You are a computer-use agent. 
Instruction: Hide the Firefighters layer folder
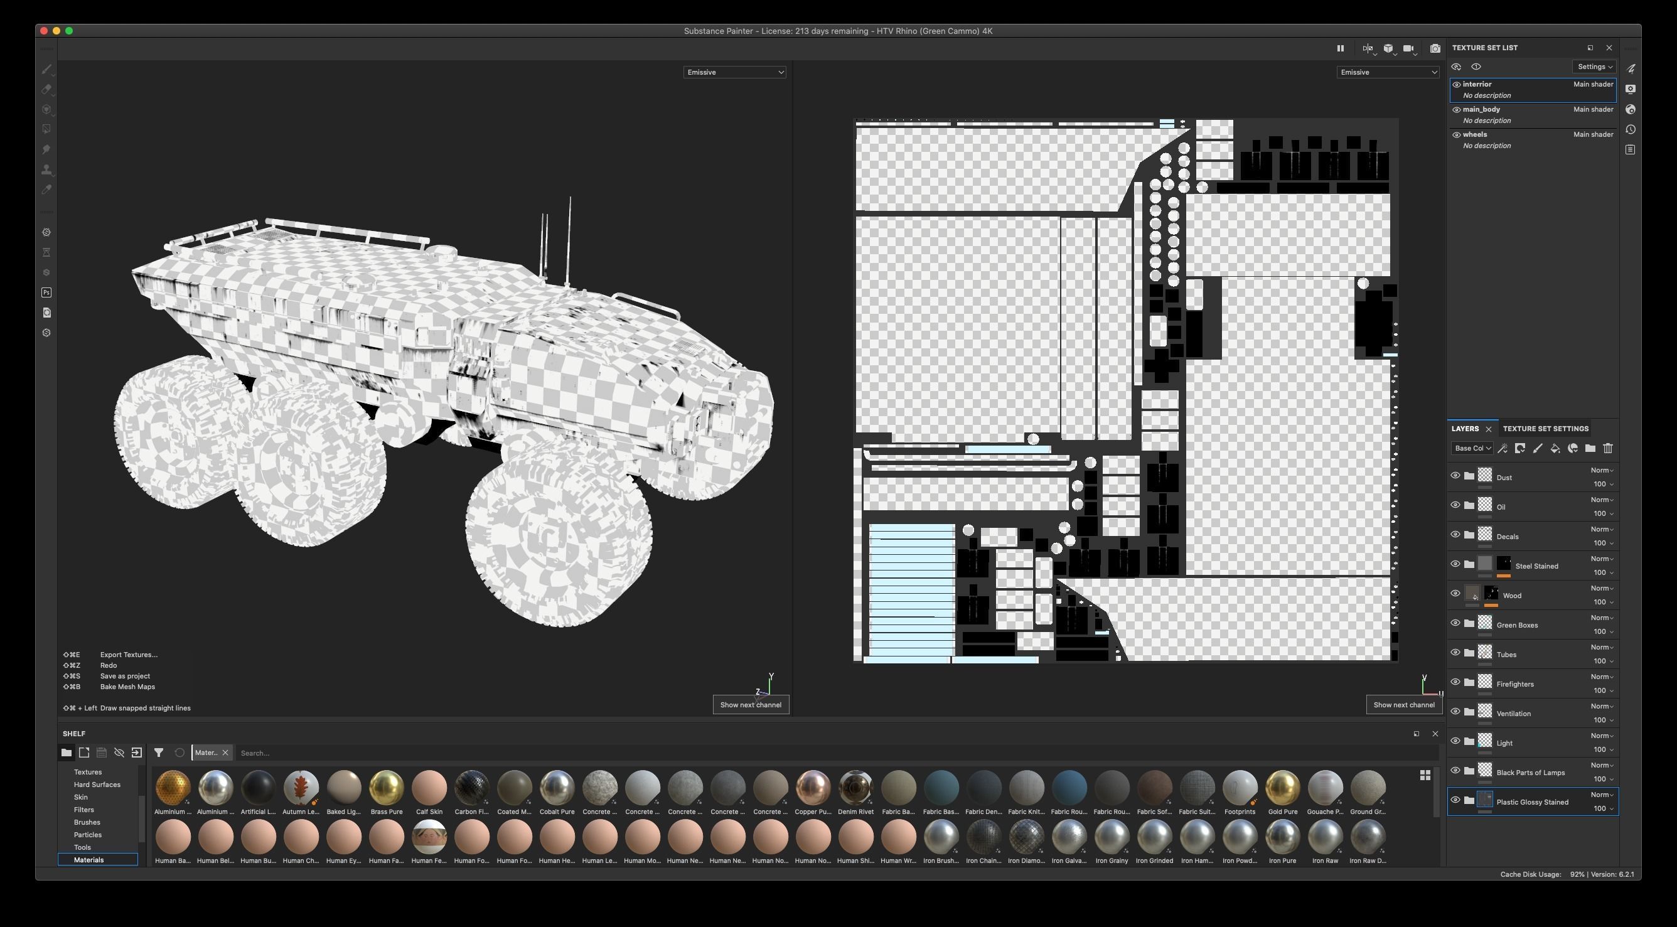pos(1455,682)
